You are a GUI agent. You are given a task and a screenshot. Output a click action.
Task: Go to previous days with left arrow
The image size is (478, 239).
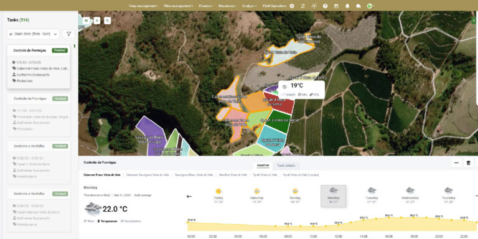click(189, 196)
